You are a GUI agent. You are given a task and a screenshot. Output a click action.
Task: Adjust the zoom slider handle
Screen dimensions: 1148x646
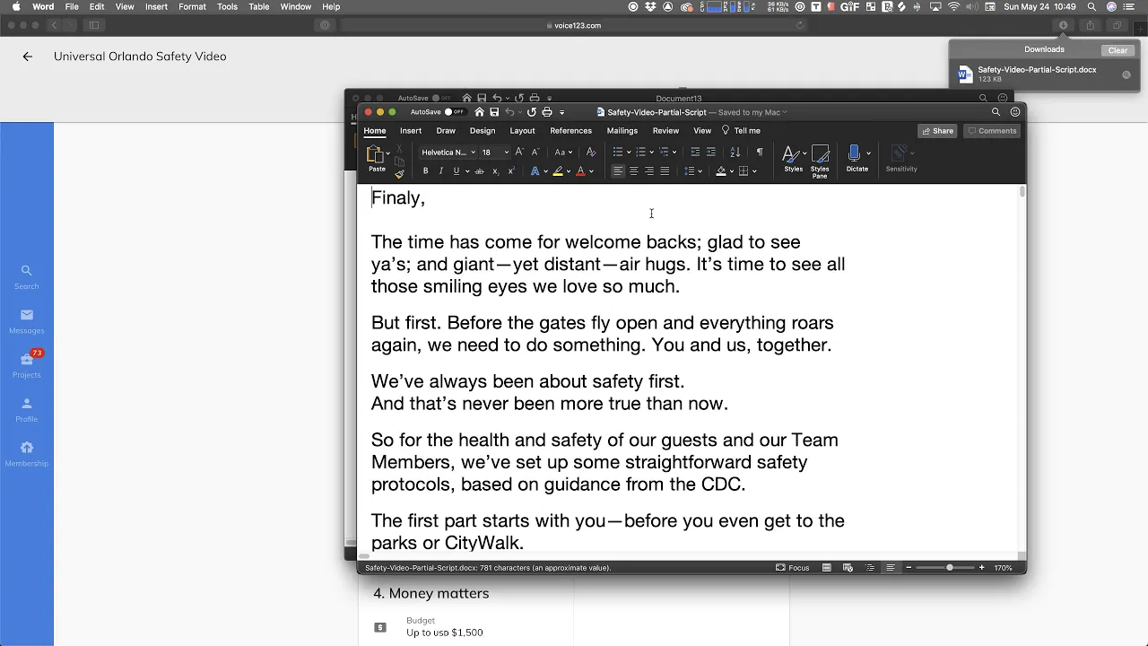click(949, 568)
